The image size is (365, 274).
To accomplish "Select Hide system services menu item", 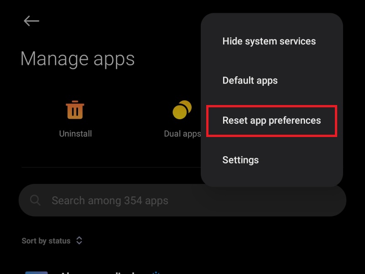I will [x=269, y=41].
